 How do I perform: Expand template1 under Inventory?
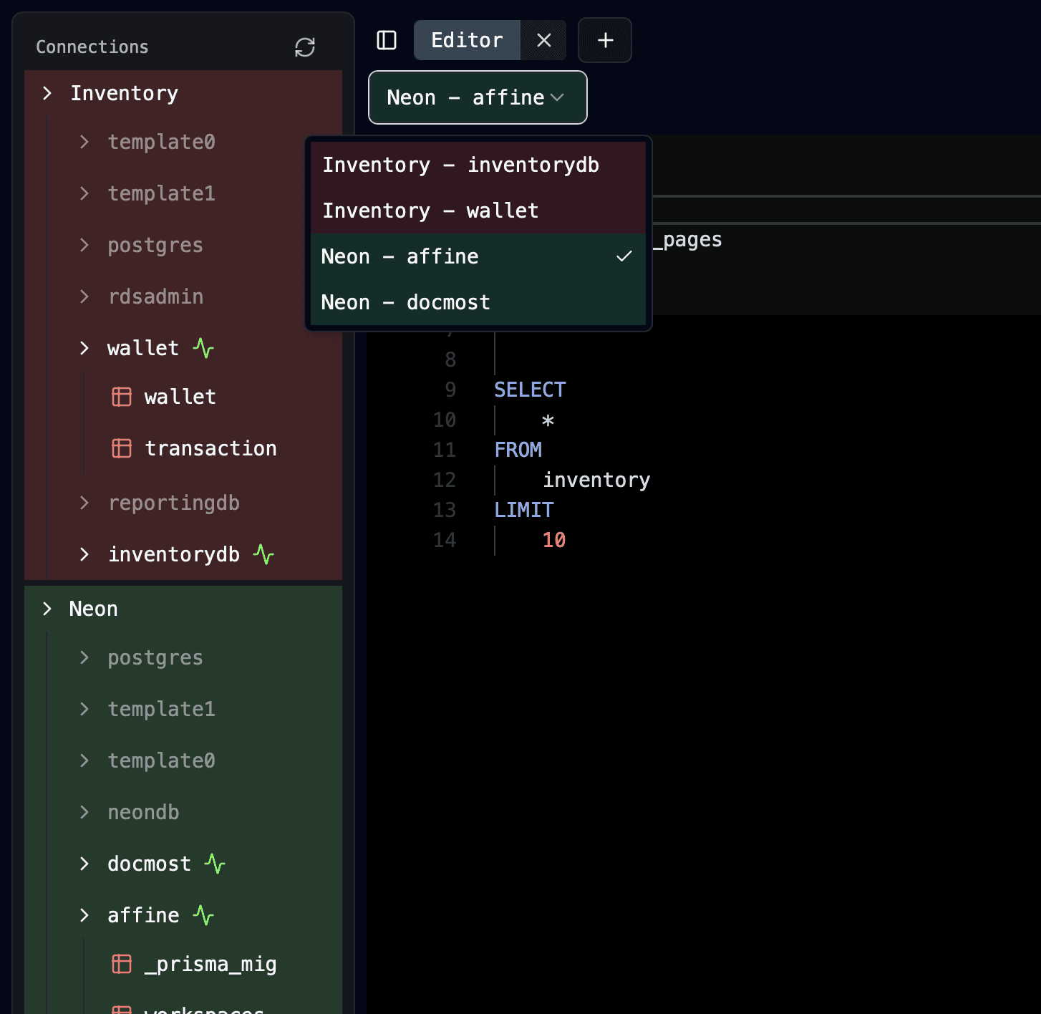click(84, 193)
